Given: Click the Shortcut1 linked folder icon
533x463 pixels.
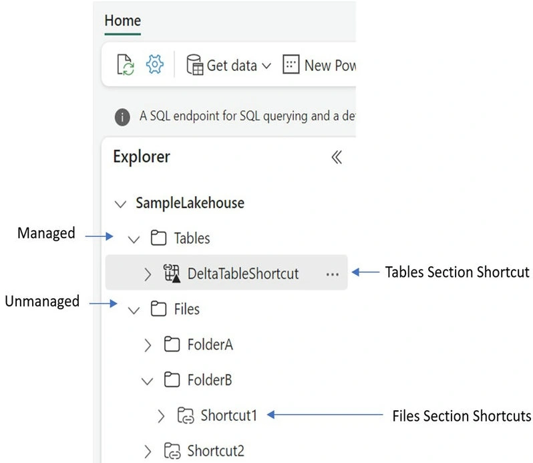Looking at the screenshot, I should coord(186,415).
